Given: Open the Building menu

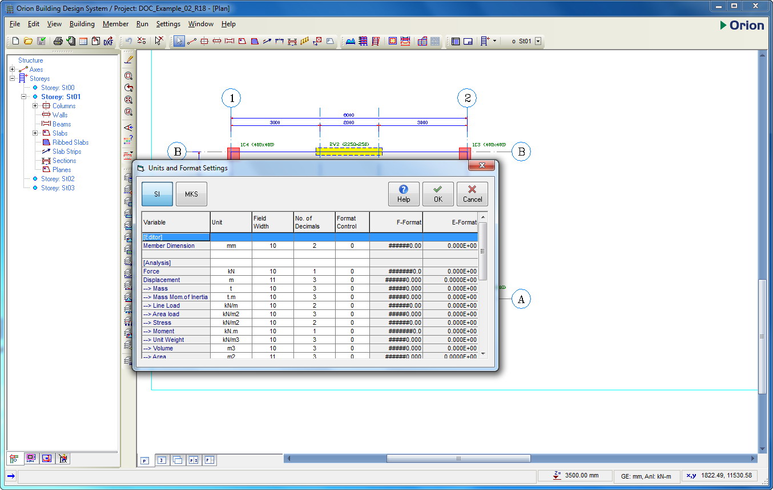Looking at the screenshot, I should coord(82,24).
